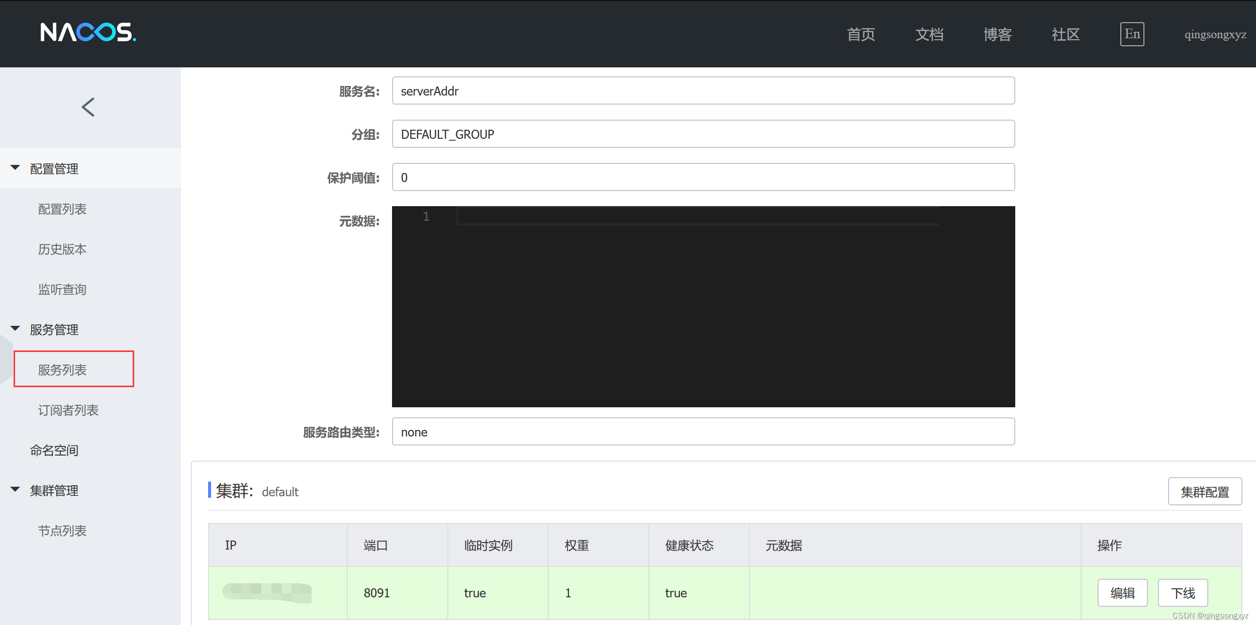Click the 保护阈值 input field
This screenshot has width=1256, height=625.
click(x=703, y=177)
